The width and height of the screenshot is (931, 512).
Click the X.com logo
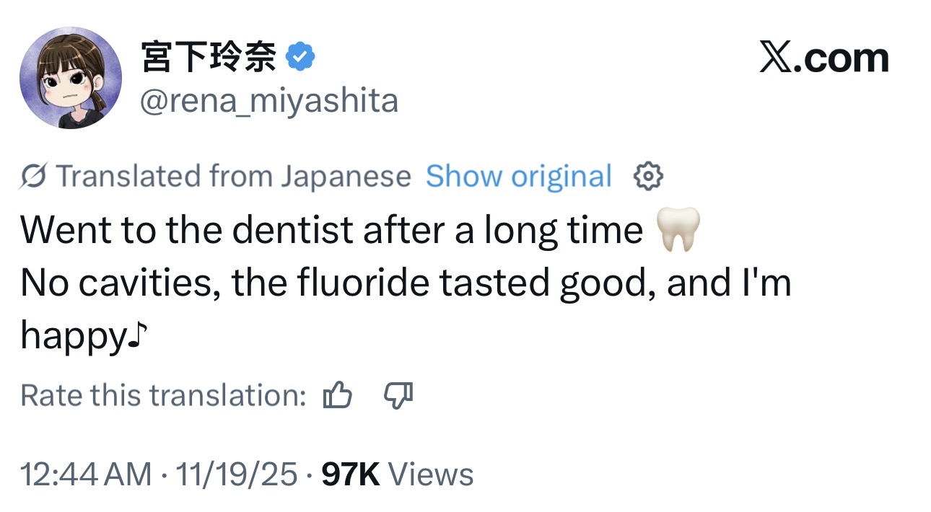[x=823, y=58]
